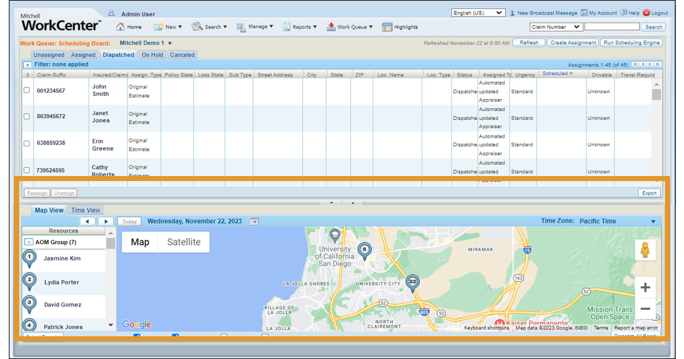Open the Highlights panel icon
684x359 pixels.
click(387, 26)
